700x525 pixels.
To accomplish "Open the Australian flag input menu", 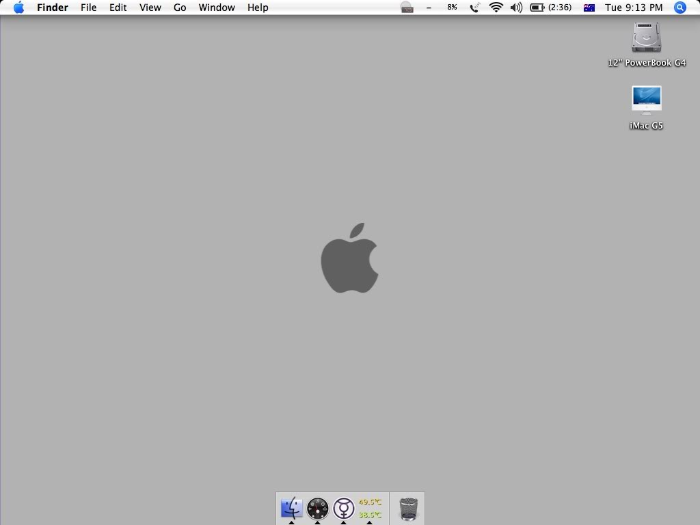I will [589, 8].
